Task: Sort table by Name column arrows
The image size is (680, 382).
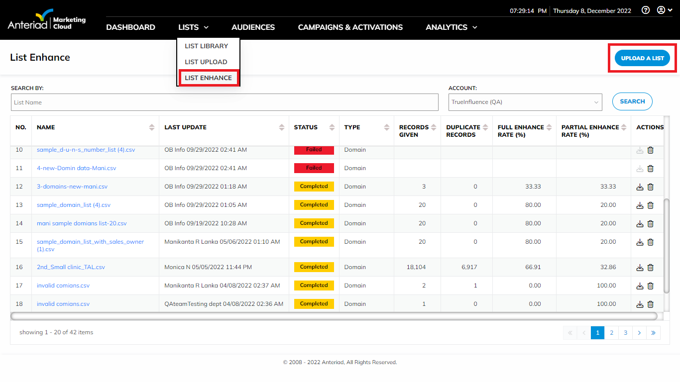Action: (152, 127)
